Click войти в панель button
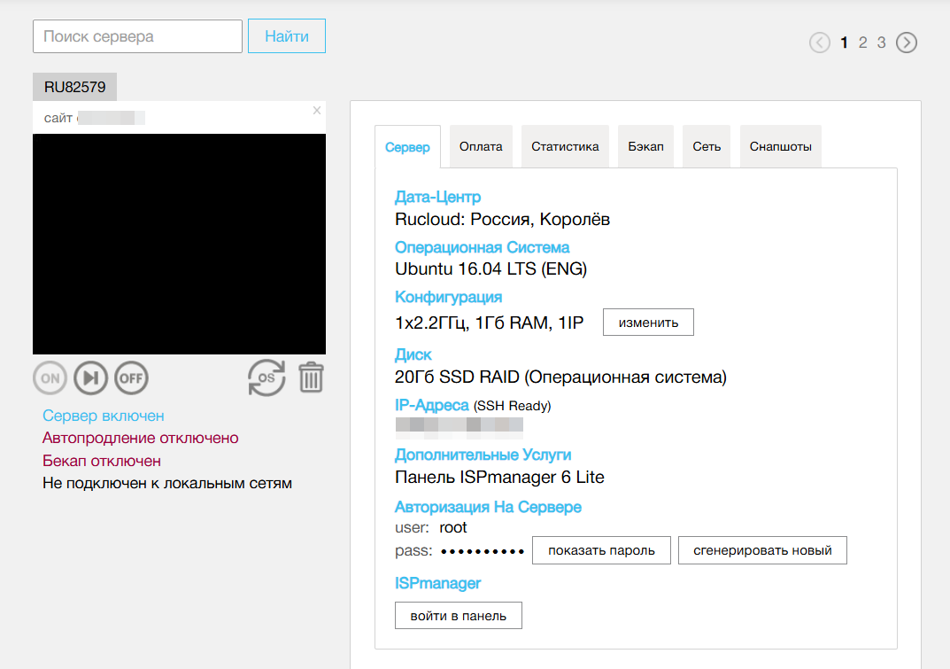This screenshot has height=669, width=950. pyautogui.click(x=458, y=616)
